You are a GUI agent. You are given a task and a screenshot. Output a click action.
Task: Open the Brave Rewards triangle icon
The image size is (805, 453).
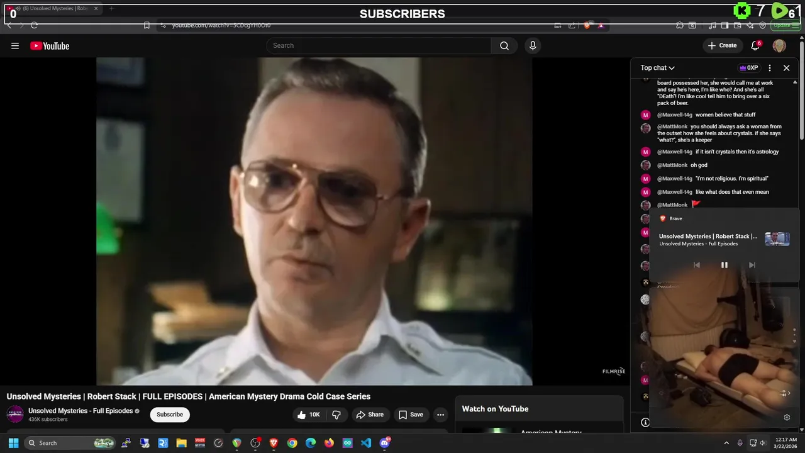pos(601,25)
